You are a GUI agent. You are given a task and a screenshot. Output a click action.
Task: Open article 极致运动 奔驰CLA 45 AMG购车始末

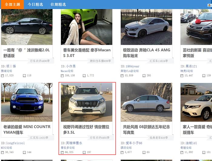click(147, 53)
